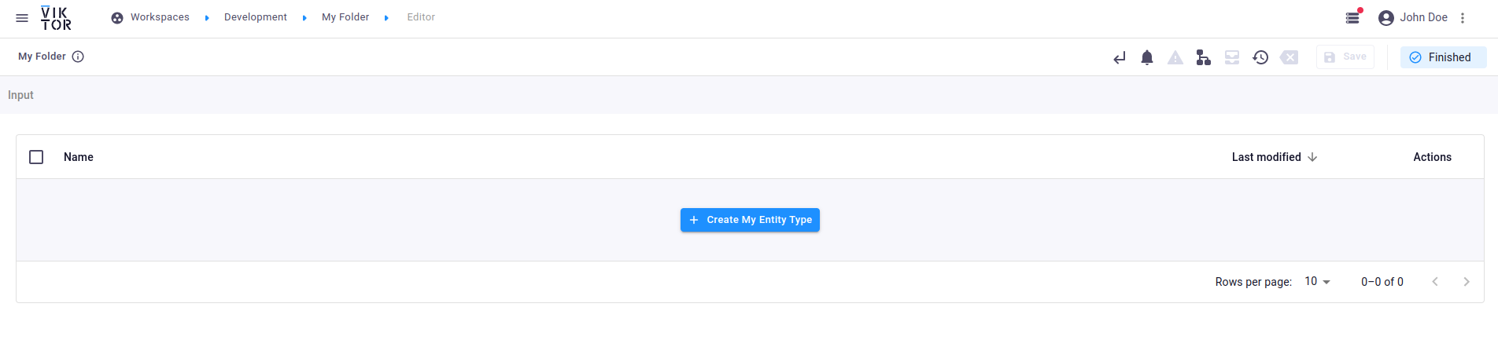
Task: Open the three-dot menu beside John Doe
Action: (1463, 18)
